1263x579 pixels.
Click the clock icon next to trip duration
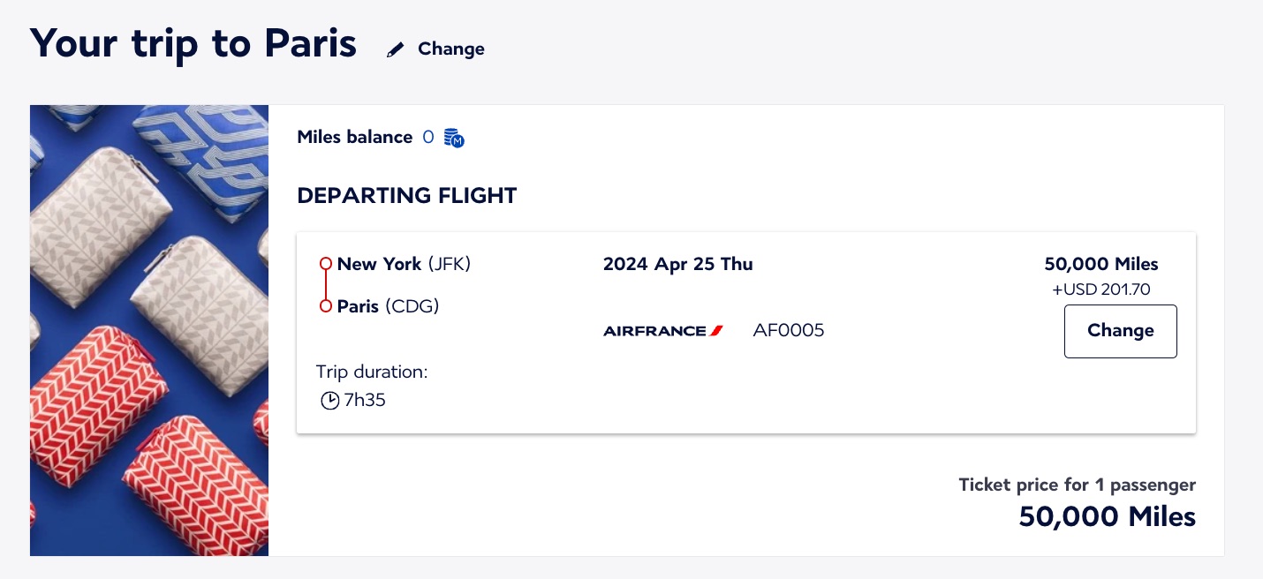coord(330,400)
